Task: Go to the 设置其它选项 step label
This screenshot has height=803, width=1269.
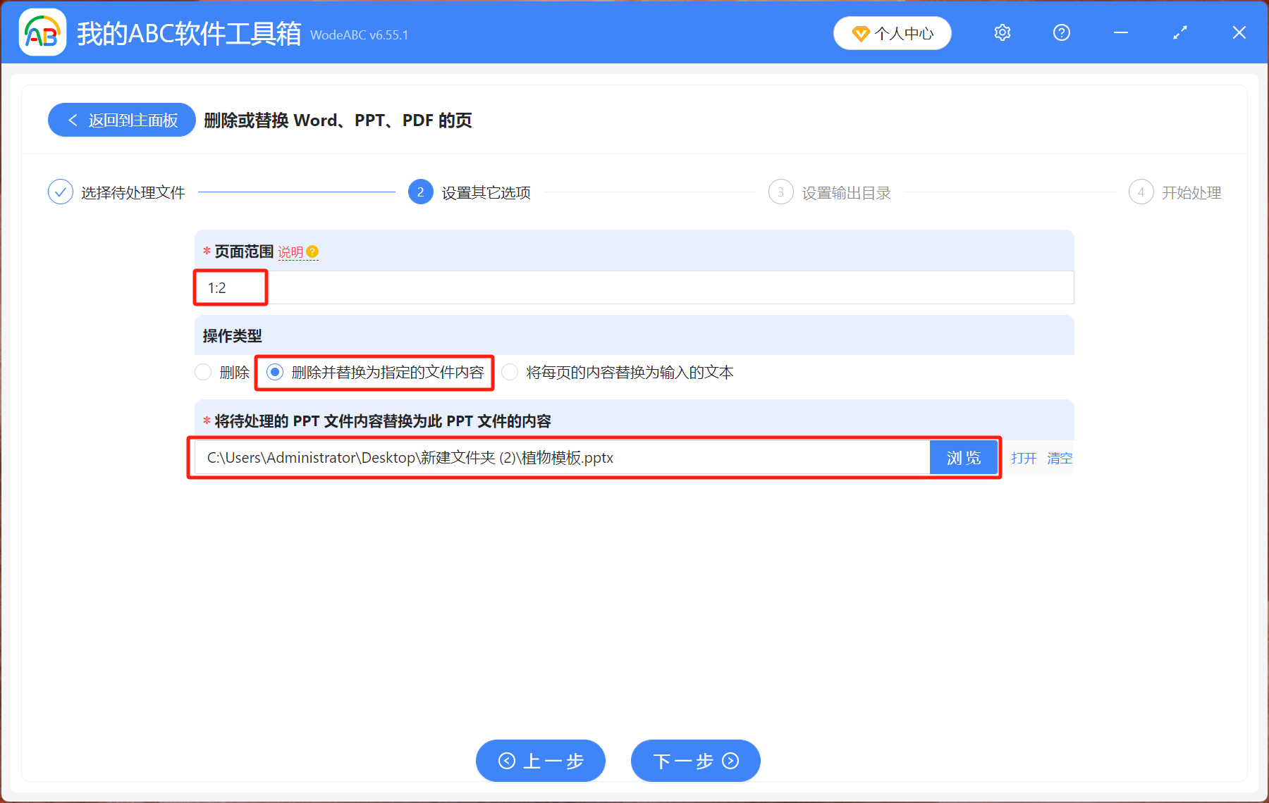Action: pos(484,192)
